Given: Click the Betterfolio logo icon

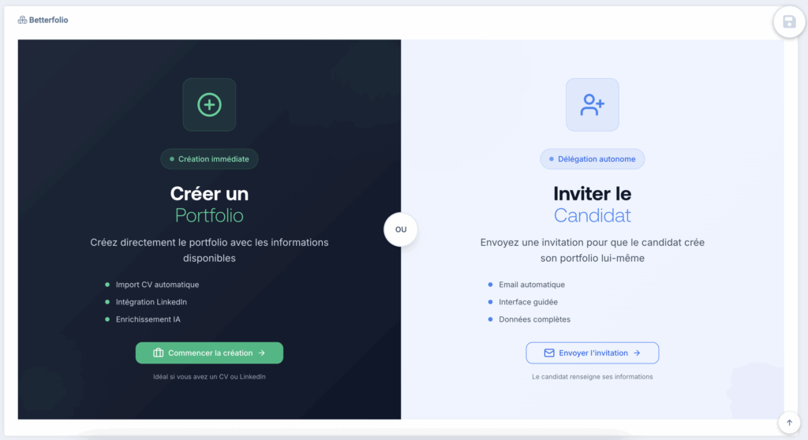Looking at the screenshot, I should click(22, 20).
